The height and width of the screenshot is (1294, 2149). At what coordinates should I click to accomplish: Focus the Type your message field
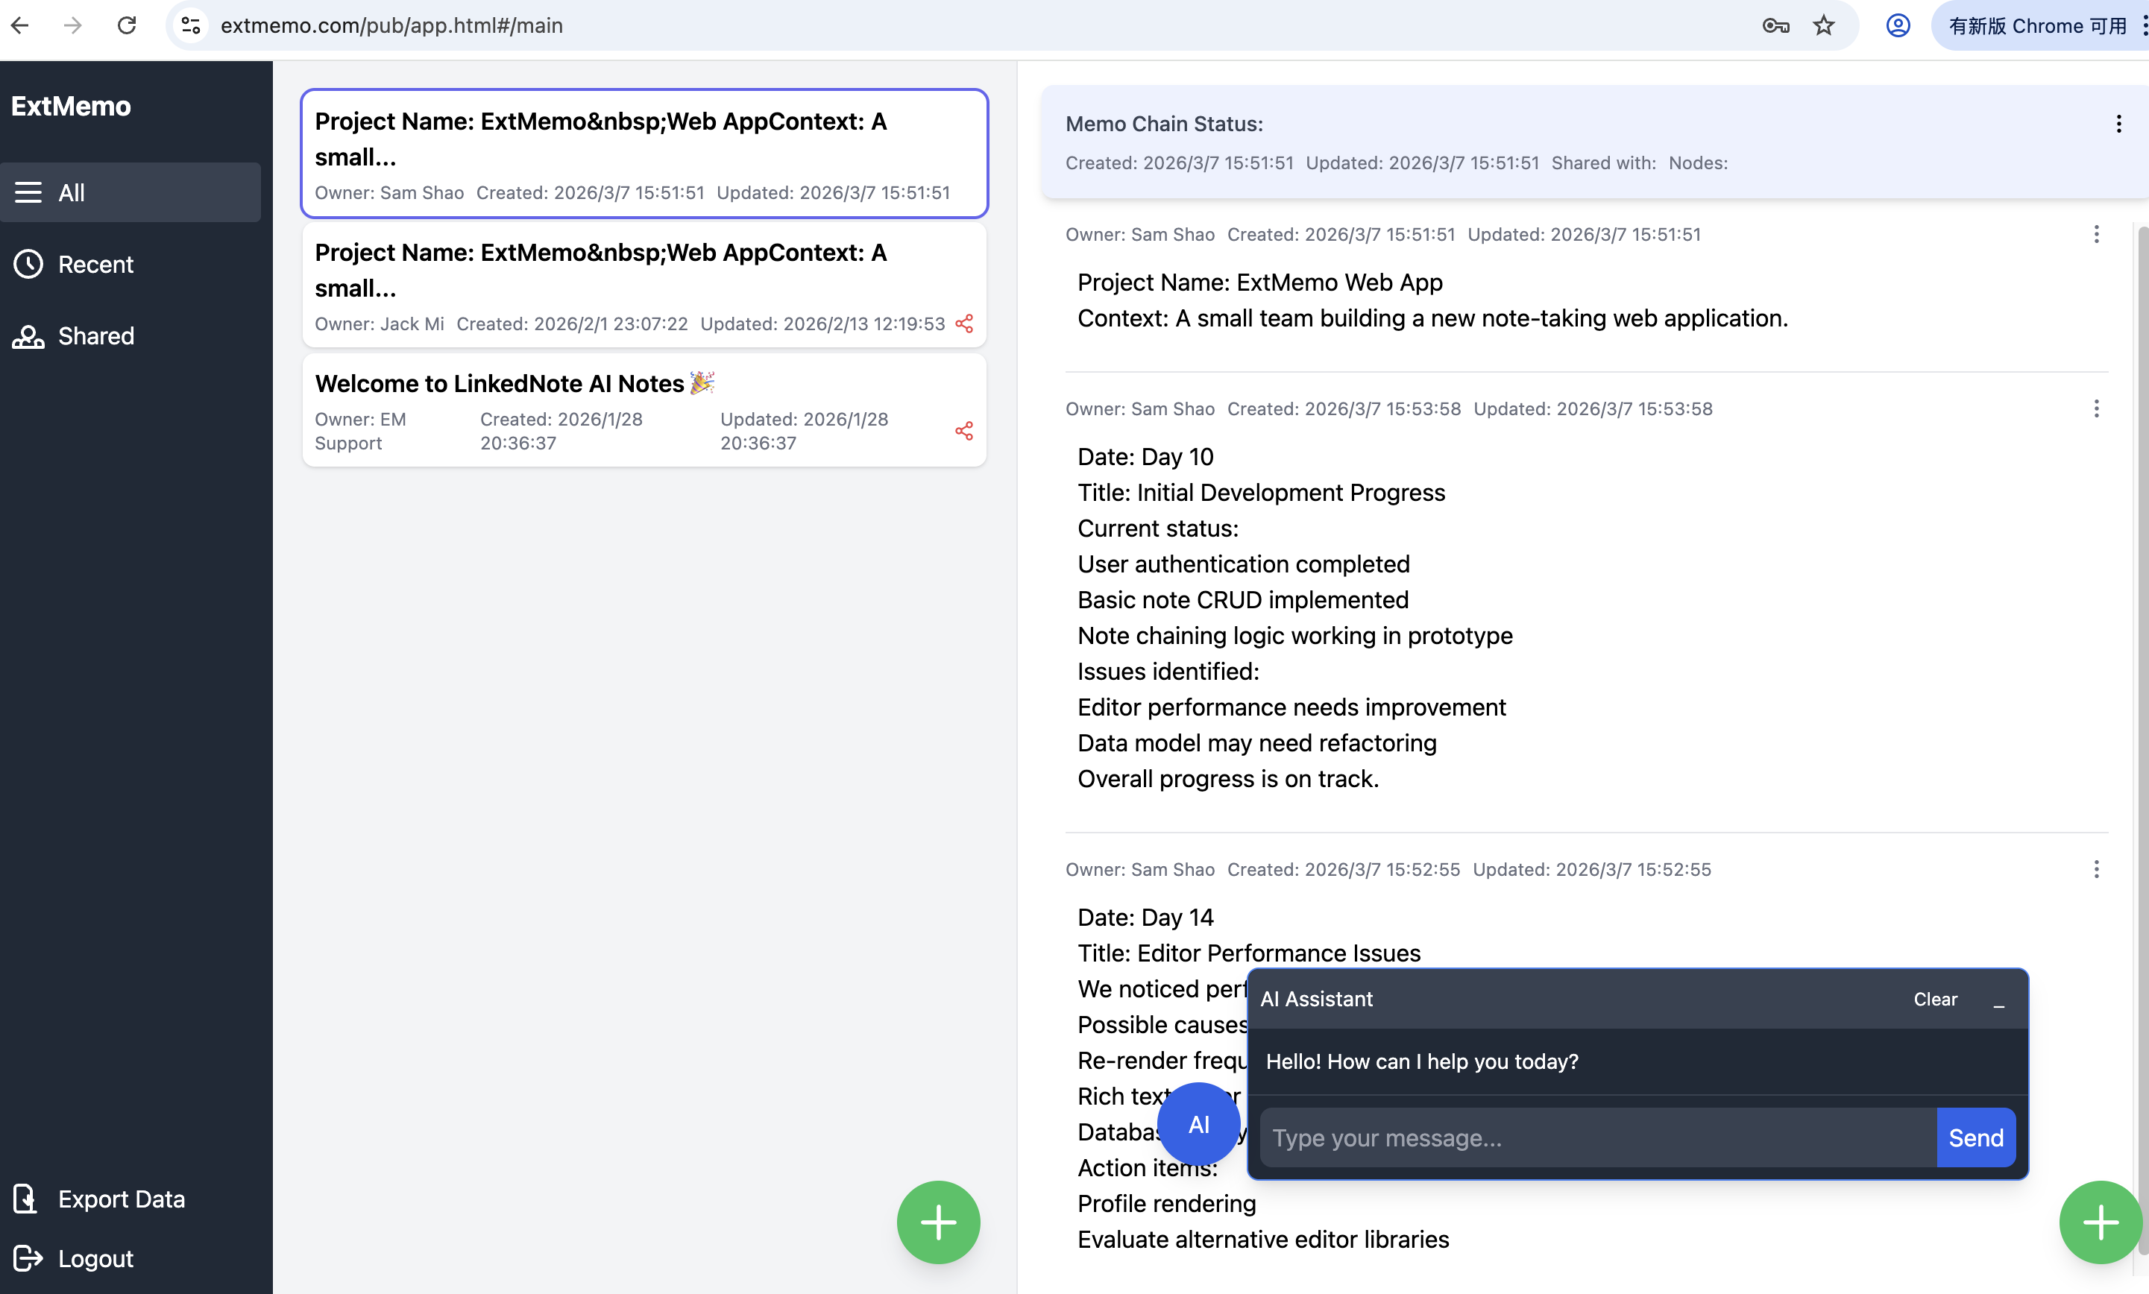(x=1598, y=1138)
